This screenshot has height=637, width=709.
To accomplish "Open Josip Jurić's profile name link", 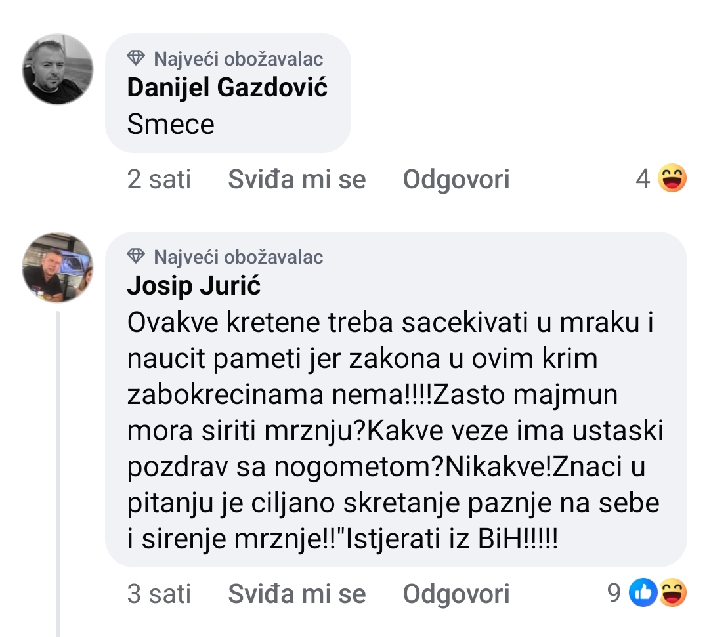I will click(x=194, y=285).
